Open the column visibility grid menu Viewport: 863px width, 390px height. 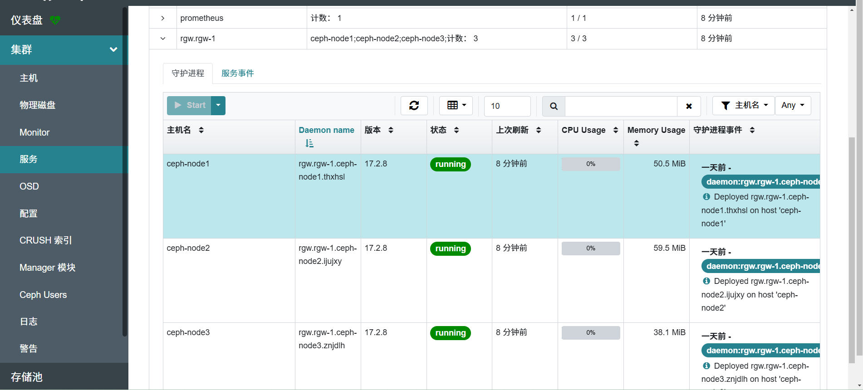click(x=456, y=106)
